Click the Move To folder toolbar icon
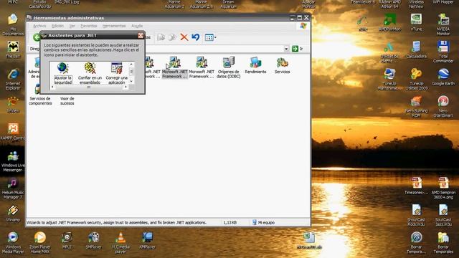Viewport: 459px width, 258px height. click(x=161, y=37)
